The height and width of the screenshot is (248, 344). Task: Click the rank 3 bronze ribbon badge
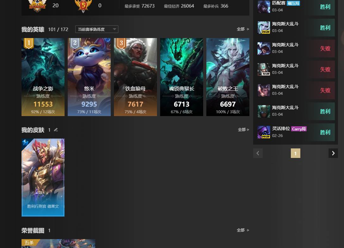[121, 43]
